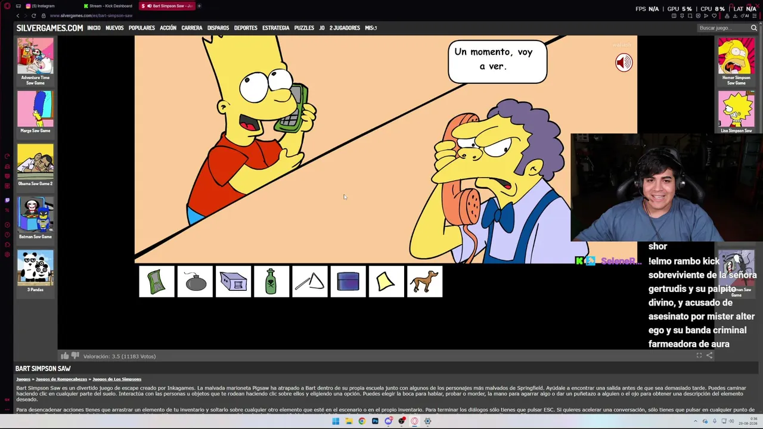
Task: Select the brown dog inventory item
Action: pos(424,281)
